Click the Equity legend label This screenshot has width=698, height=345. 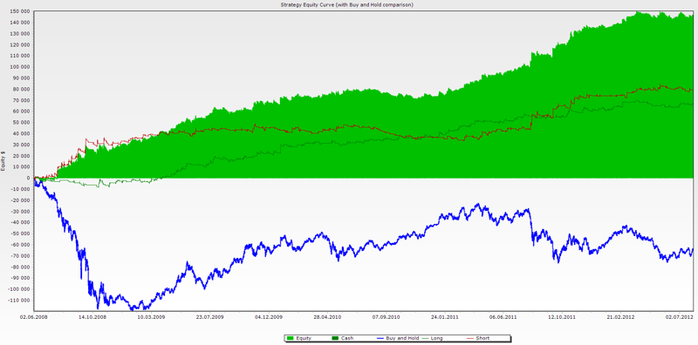(304, 338)
